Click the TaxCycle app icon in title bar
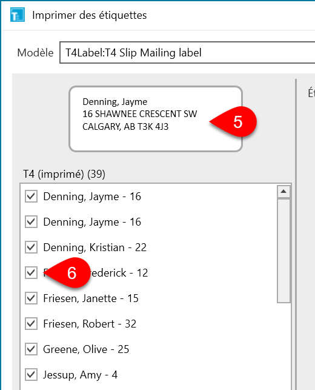This screenshot has height=390, width=315. (18, 15)
